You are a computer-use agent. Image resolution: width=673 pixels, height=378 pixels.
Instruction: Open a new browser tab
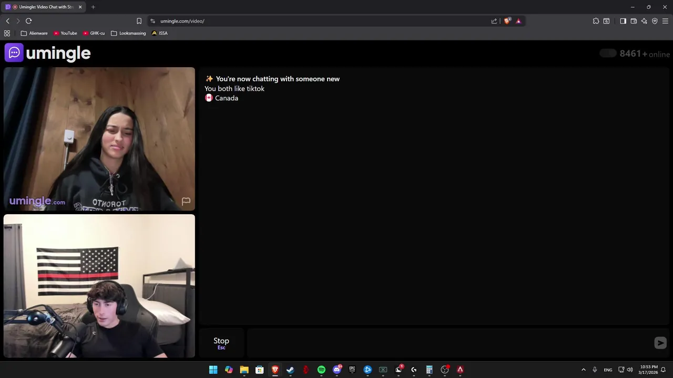93,7
